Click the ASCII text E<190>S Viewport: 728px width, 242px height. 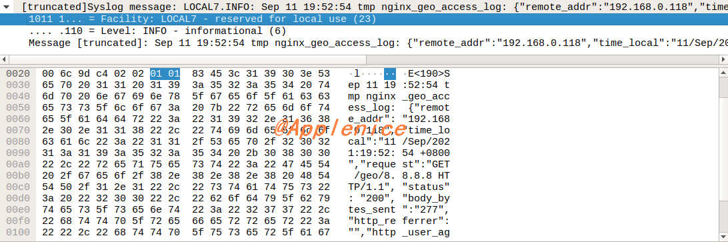(427, 74)
